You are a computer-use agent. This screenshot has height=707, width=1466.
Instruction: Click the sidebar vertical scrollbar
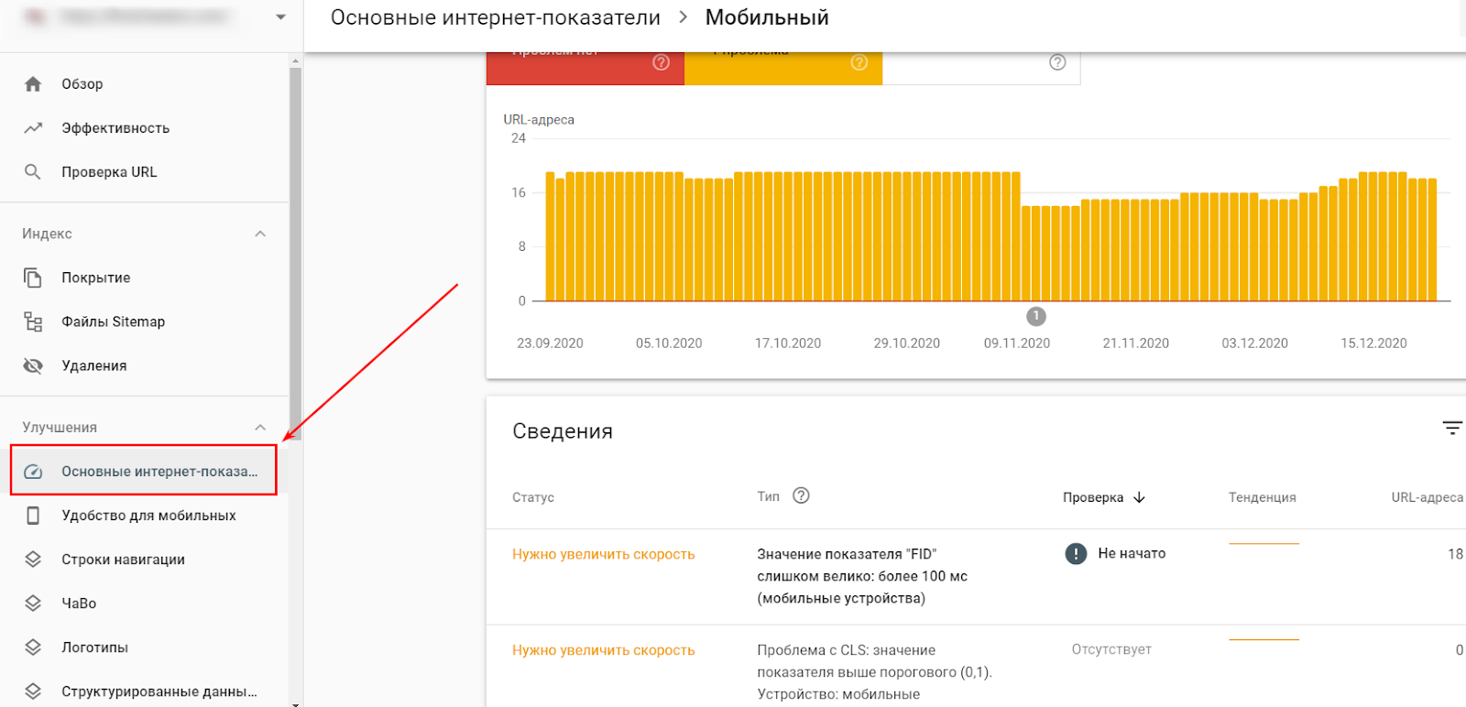(x=295, y=252)
